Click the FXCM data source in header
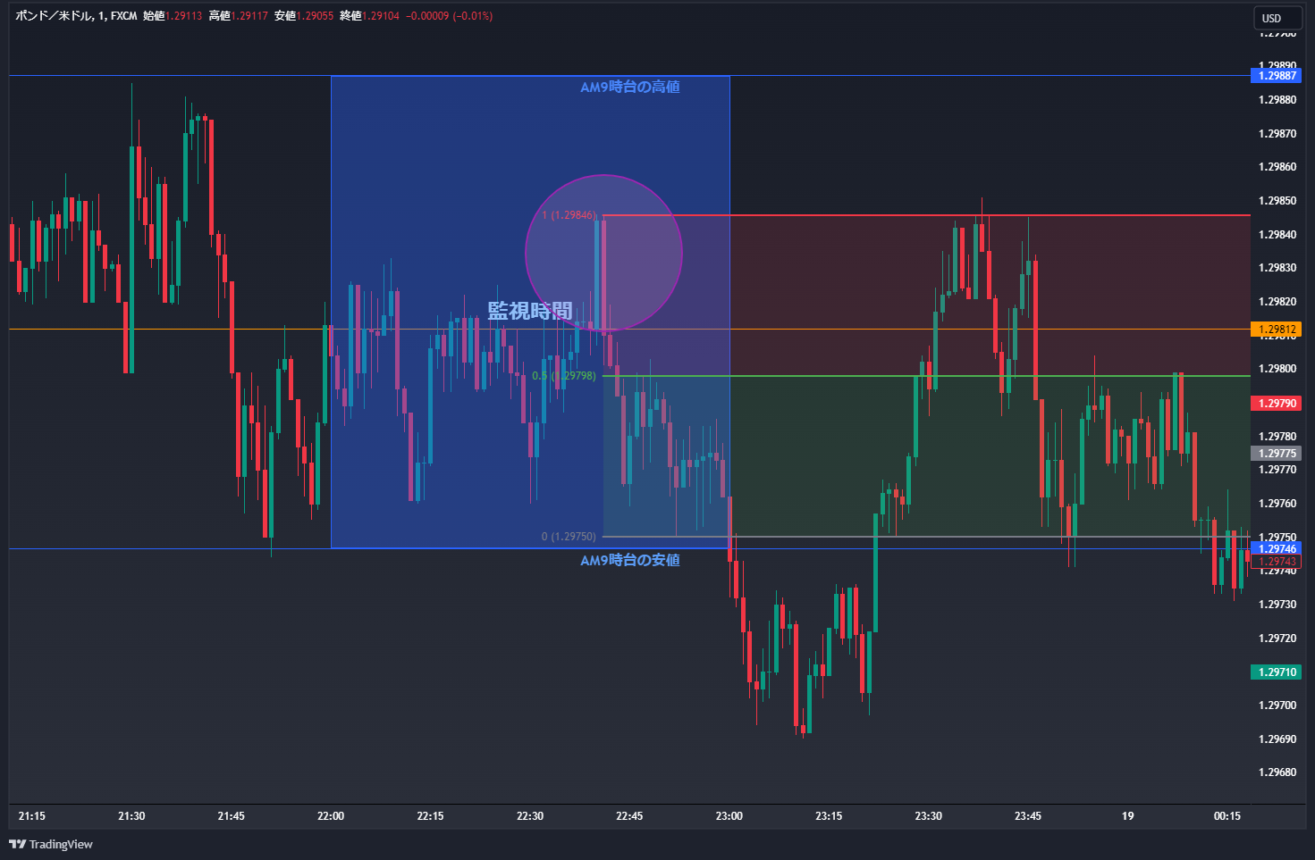1315x860 pixels. (x=124, y=16)
